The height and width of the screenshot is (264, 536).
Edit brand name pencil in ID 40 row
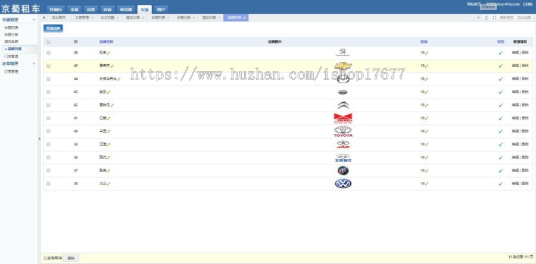[x=109, y=131]
